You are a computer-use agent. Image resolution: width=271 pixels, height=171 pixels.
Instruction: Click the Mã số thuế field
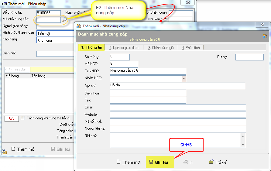[x=178, y=122]
